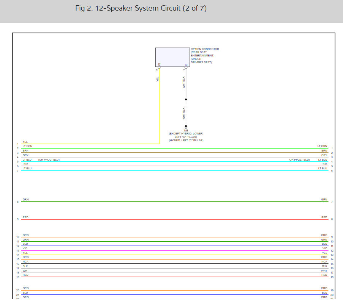This screenshot has height=308, width=343.
Task: Click the left ORG label at wire 10
Action: pyautogui.click(x=25, y=235)
